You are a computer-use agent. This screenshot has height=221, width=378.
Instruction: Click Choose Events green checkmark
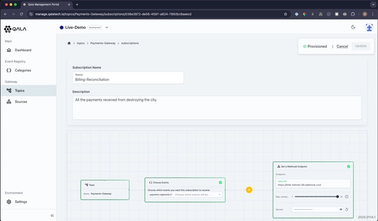click(220, 183)
